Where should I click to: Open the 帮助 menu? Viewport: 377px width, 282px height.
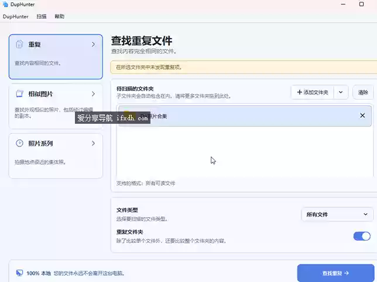[59, 16]
